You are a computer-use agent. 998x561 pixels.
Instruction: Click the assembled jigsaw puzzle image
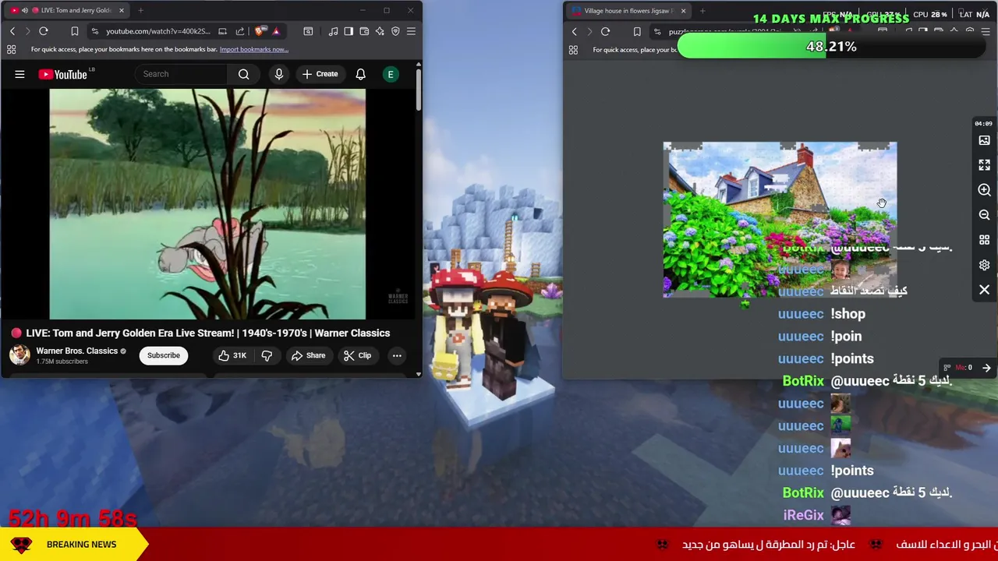click(x=780, y=220)
